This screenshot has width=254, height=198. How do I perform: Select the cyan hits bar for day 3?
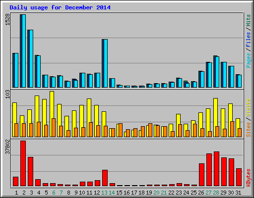[x=31, y=59]
